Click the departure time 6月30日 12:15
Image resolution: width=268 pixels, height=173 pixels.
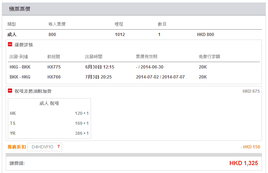[100, 67]
